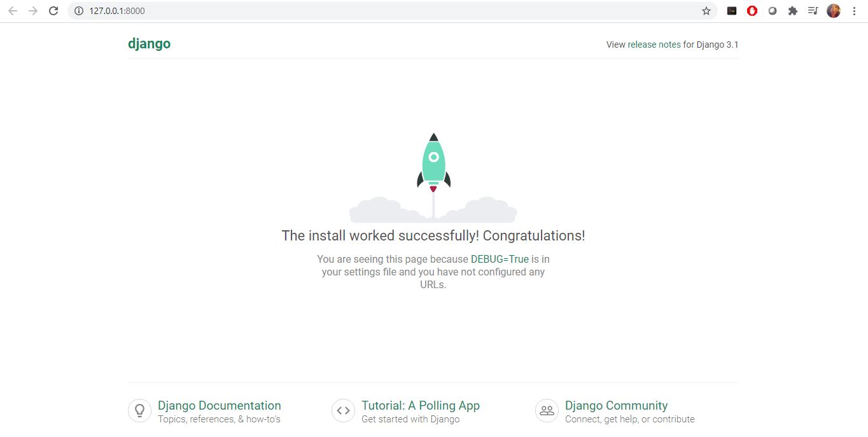Click 'The install worked successfully! Congratulations!' heading

tap(433, 235)
